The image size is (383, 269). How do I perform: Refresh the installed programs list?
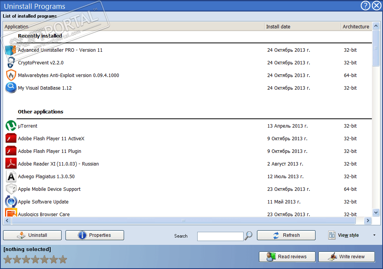(286, 235)
